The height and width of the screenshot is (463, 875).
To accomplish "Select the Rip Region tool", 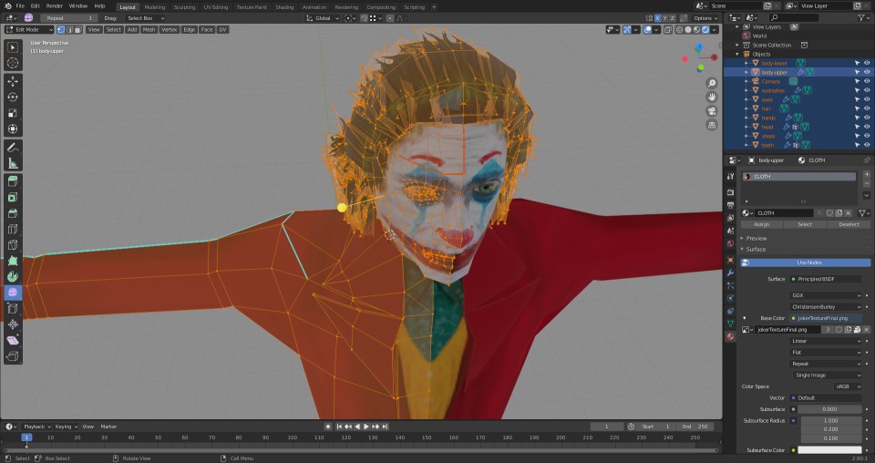I will 12,355.
